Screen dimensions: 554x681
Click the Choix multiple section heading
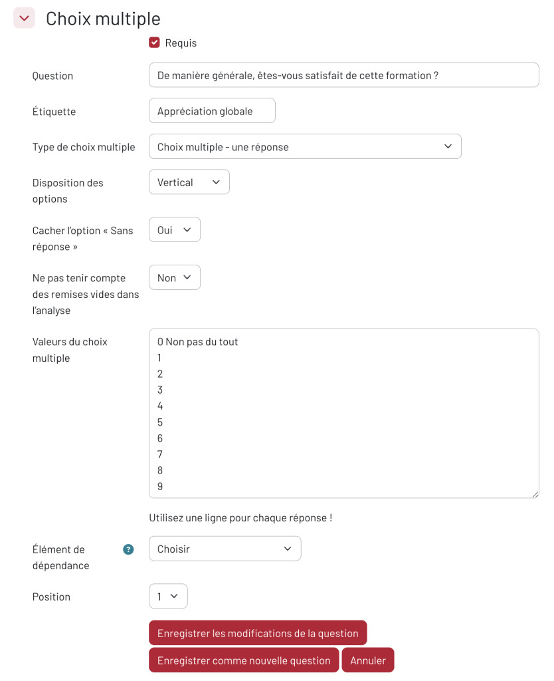pyautogui.click(x=103, y=19)
